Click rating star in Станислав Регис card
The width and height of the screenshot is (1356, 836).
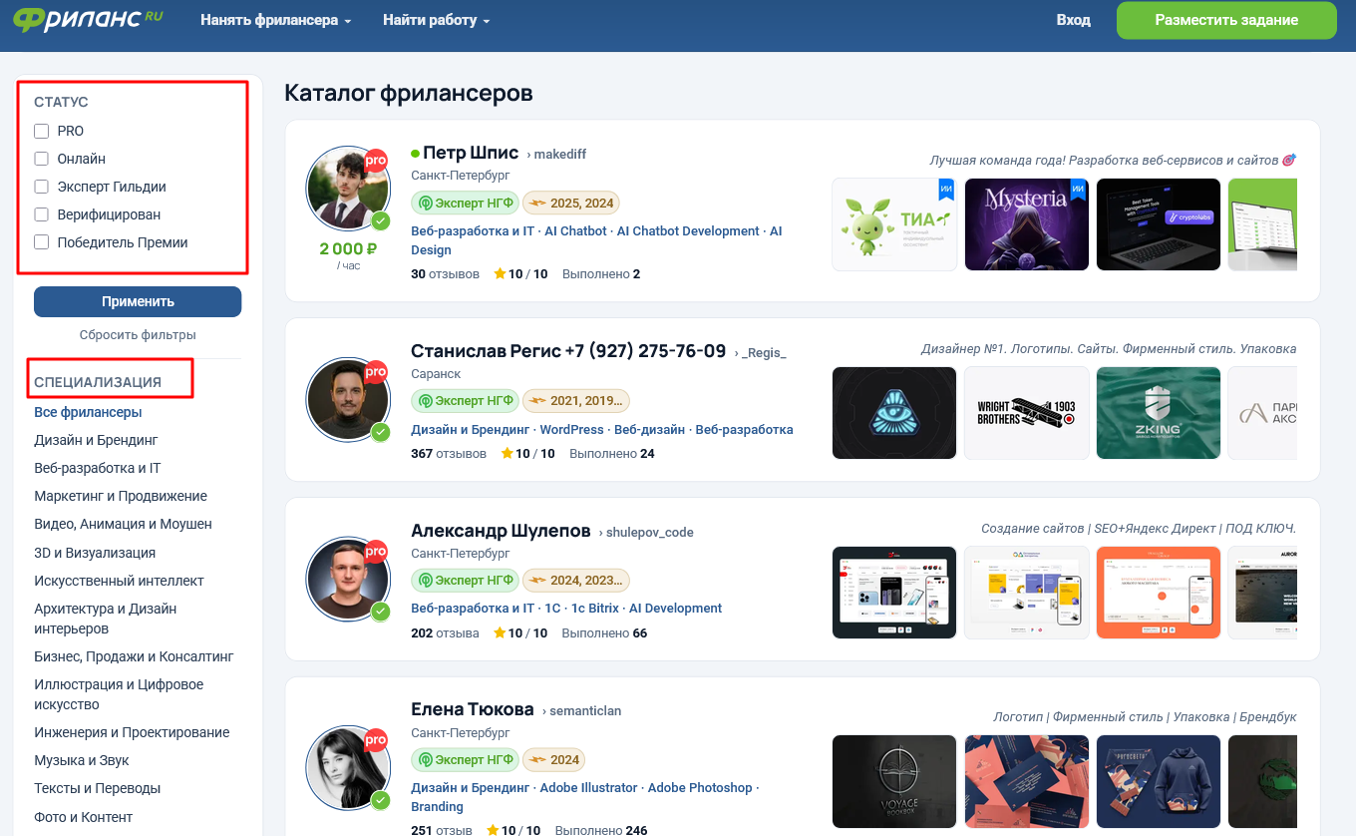click(507, 453)
